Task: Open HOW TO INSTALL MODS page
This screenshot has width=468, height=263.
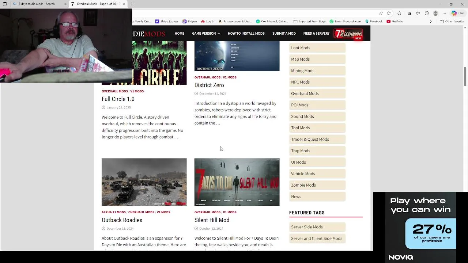Action: tap(246, 33)
